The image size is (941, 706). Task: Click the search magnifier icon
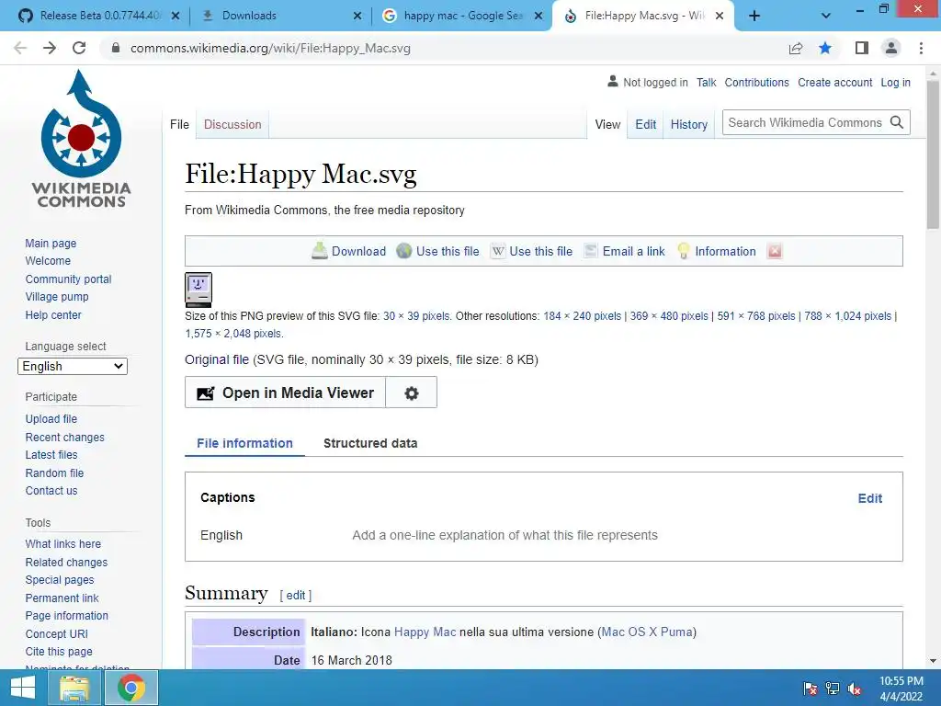tap(897, 122)
